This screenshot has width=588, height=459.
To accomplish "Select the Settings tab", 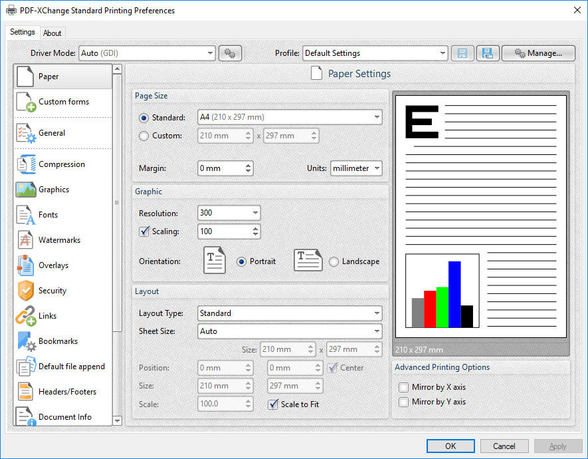I will (22, 31).
